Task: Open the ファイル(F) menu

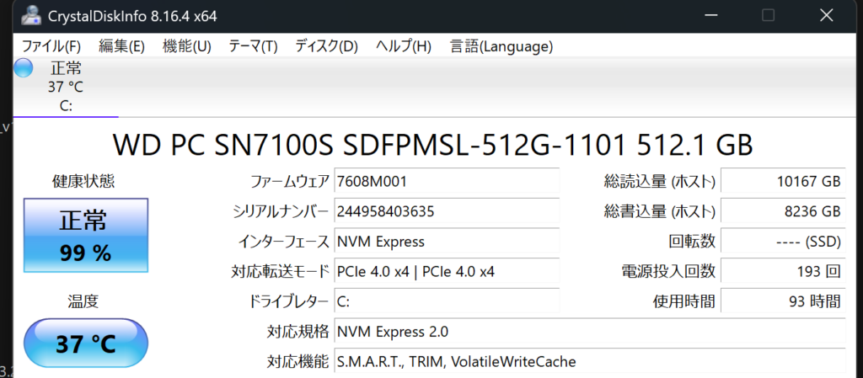Action: coord(51,45)
